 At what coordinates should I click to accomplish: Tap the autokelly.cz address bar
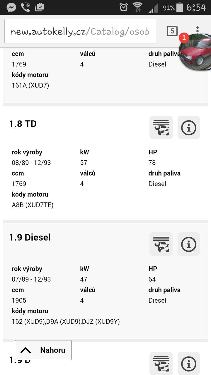coord(80,31)
